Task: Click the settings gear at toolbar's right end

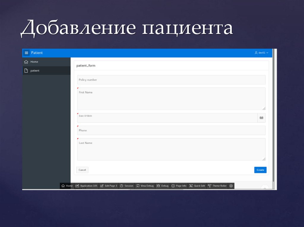Action: 231,186
